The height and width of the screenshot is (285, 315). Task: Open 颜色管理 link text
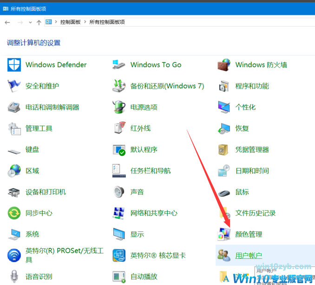click(x=249, y=234)
